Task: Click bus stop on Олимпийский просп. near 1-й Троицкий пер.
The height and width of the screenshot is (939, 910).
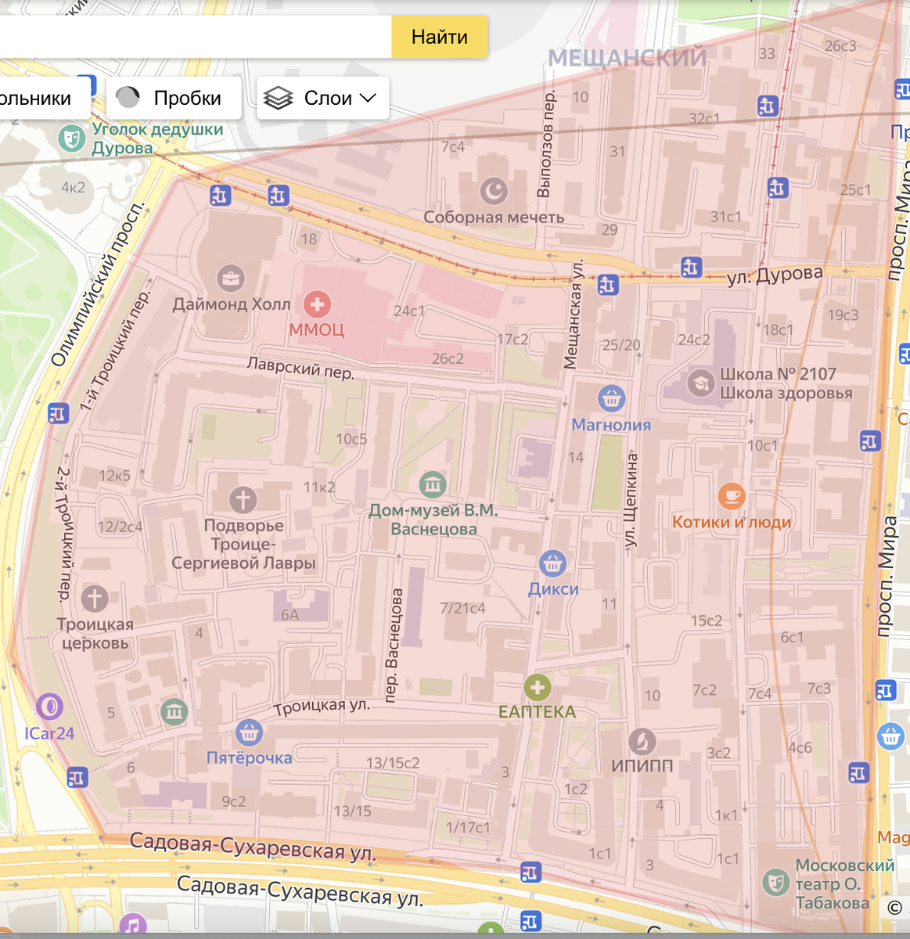Action: [x=58, y=412]
